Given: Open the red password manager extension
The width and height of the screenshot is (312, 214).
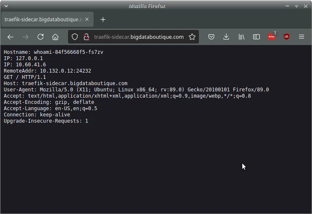Looking at the screenshot, I should point(271,37).
